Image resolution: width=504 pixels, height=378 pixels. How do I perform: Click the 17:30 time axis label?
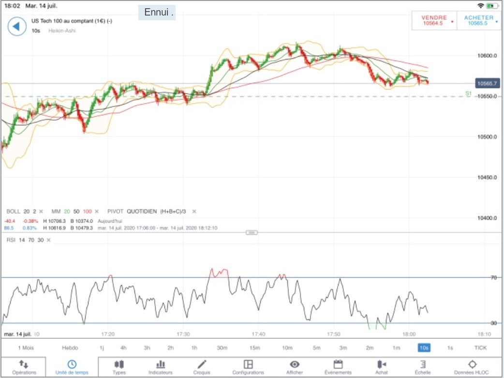click(183, 334)
